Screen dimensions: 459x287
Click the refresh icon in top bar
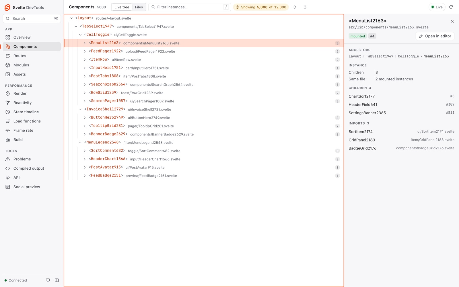point(451,7)
